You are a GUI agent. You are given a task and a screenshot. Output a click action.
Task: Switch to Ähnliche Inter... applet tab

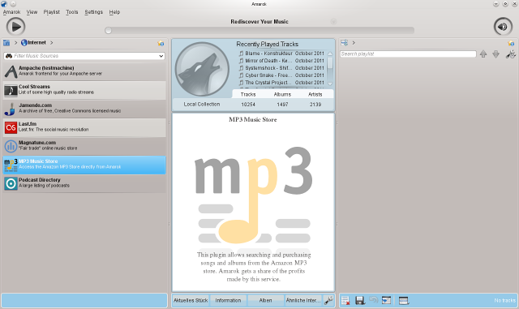[x=302, y=300]
